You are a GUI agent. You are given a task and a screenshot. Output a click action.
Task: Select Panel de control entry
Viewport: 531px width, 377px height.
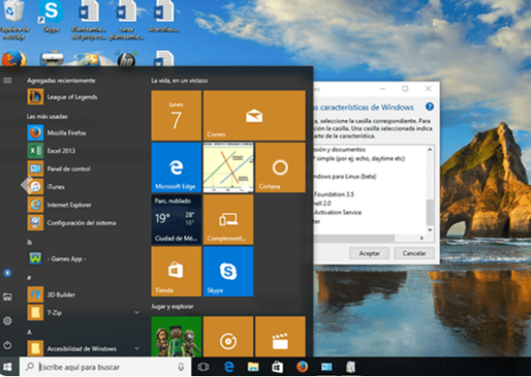coord(66,168)
